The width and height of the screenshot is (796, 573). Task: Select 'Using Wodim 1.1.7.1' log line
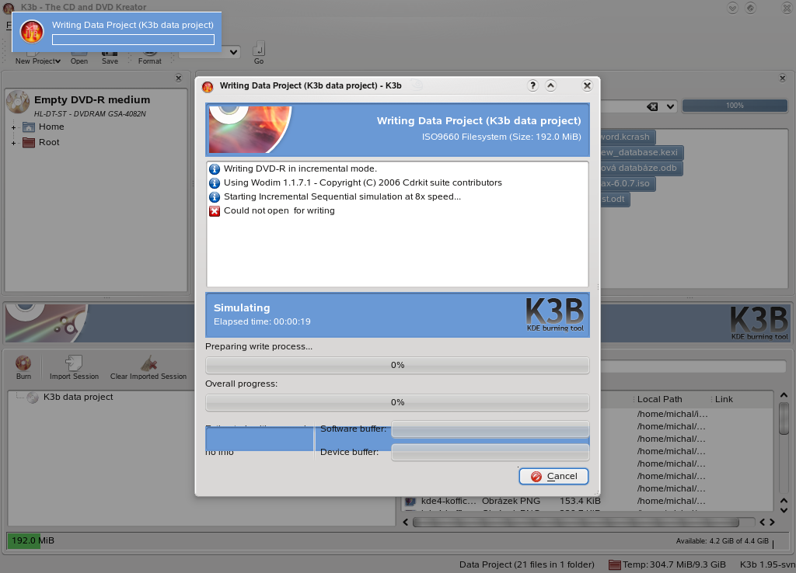coord(355,182)
